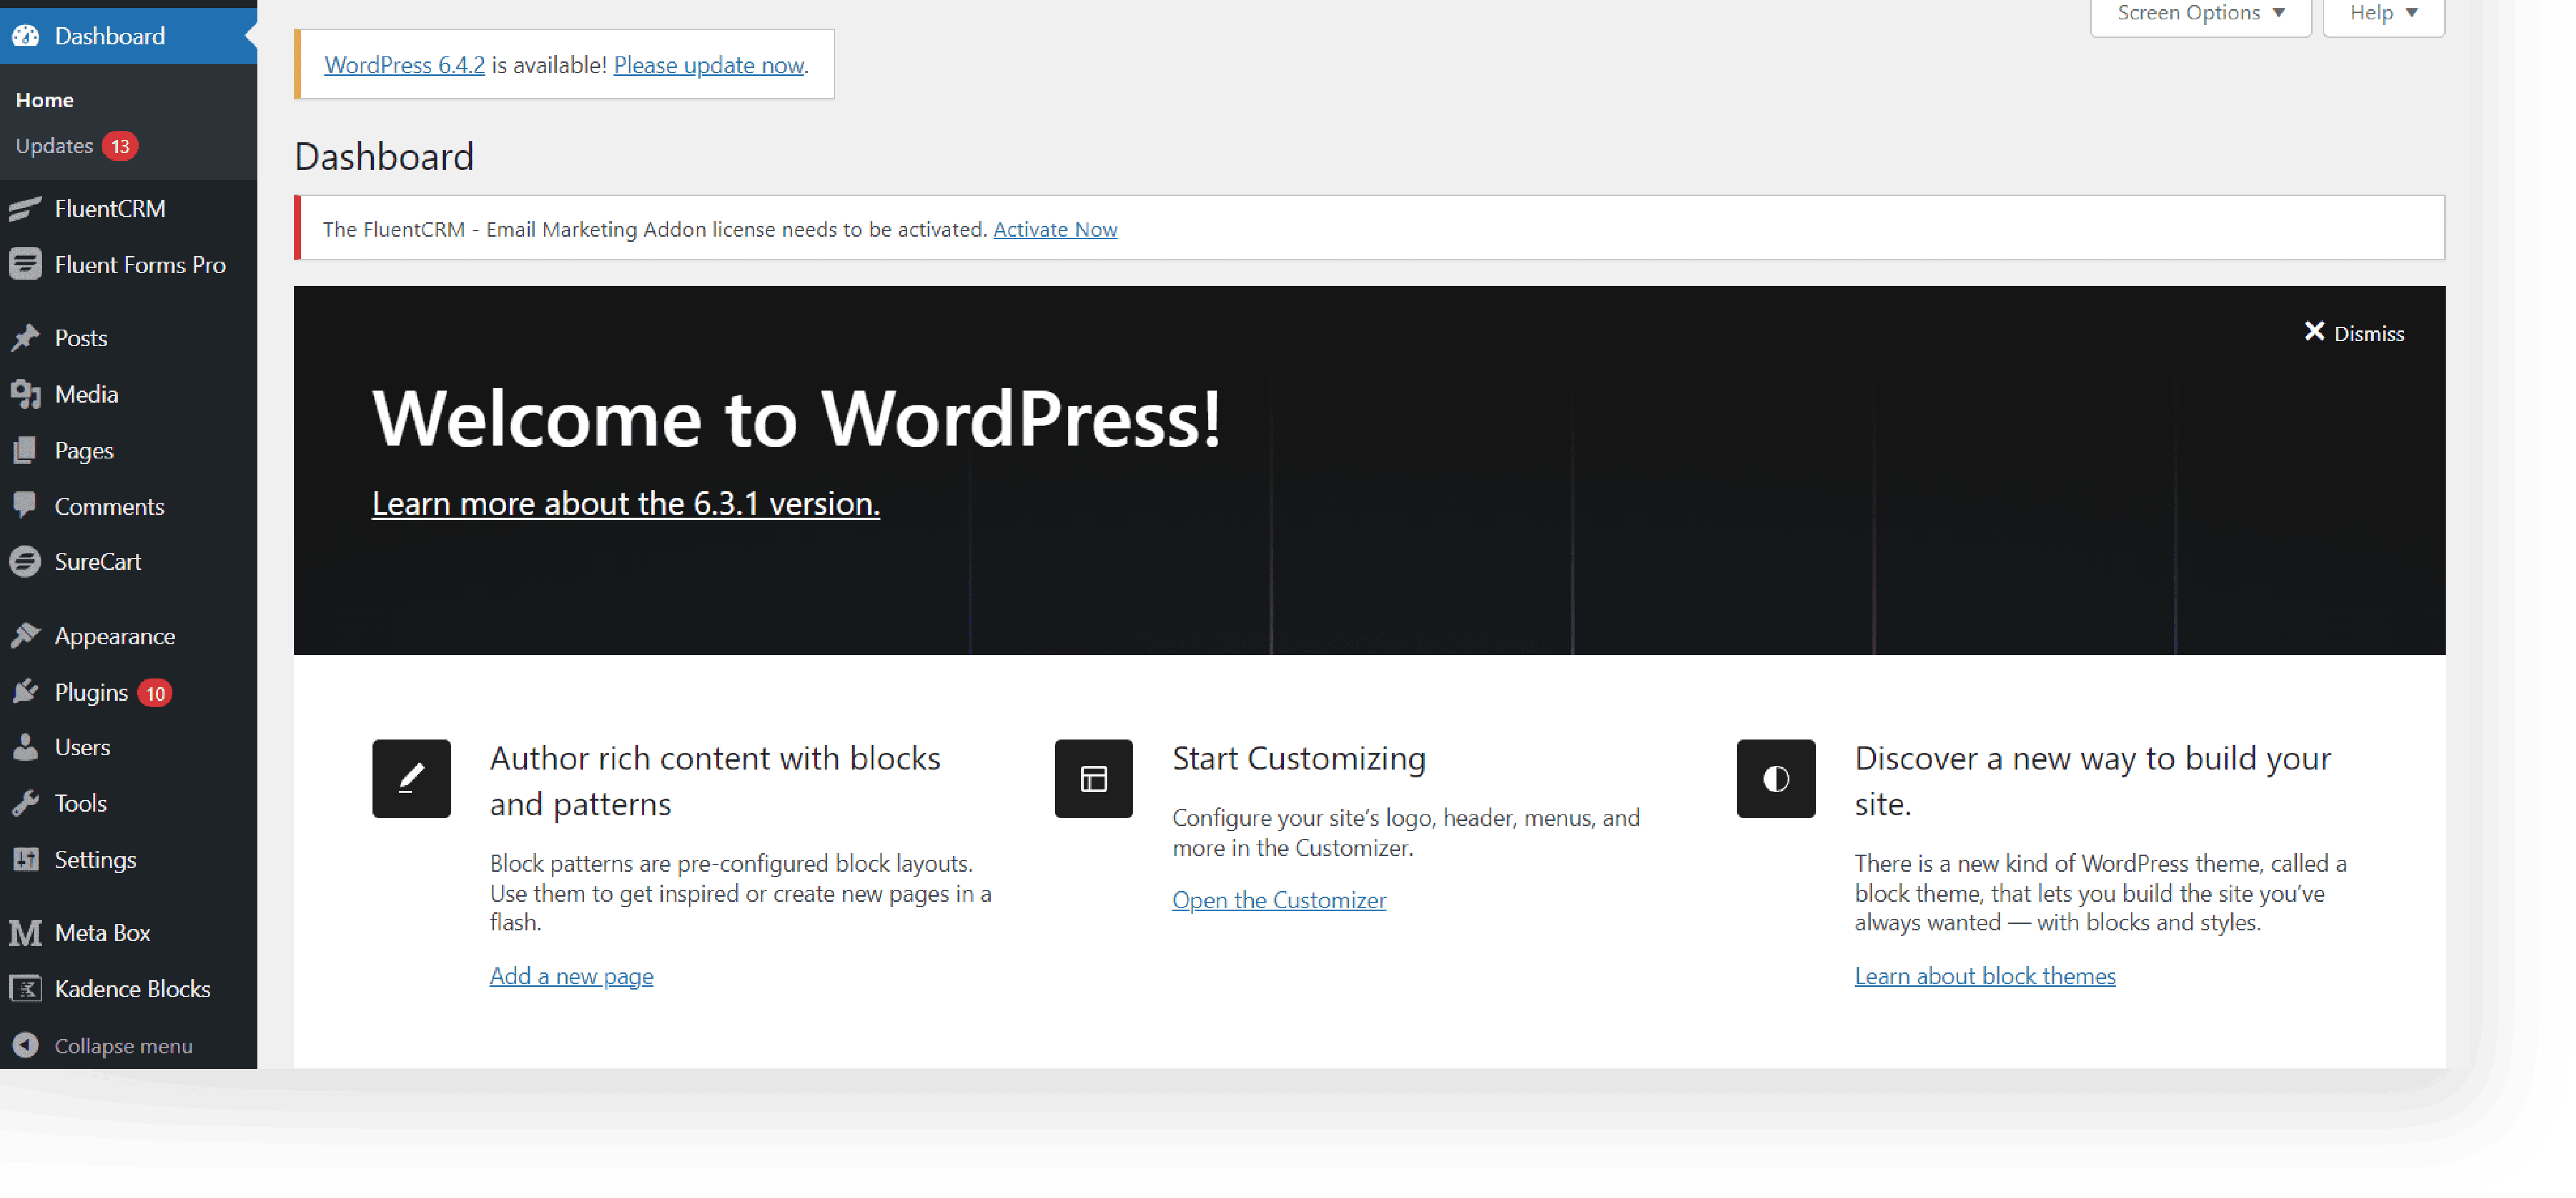2576x1198 pixels.
Task: Click the Plugins count badge 10
Action: [x=155, y=693]
